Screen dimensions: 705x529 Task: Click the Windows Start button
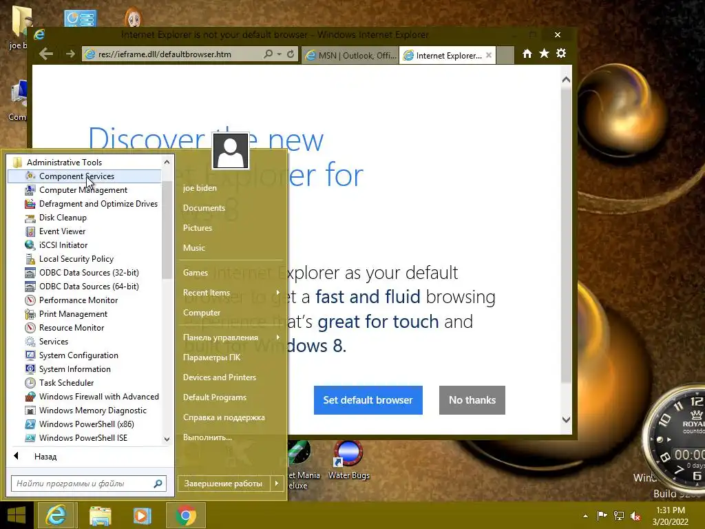click(x=17, y=515)
